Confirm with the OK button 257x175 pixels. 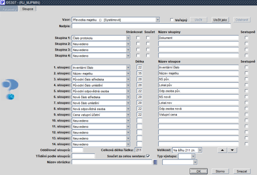(x=198, y=171)
